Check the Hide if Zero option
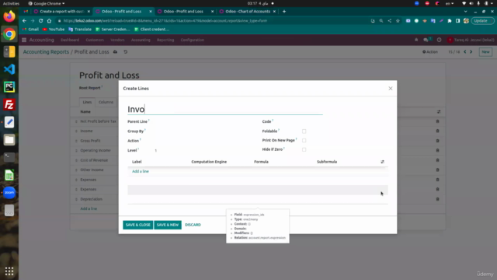Viewport: 497px width, 280px height. click(x=304, y=149)
